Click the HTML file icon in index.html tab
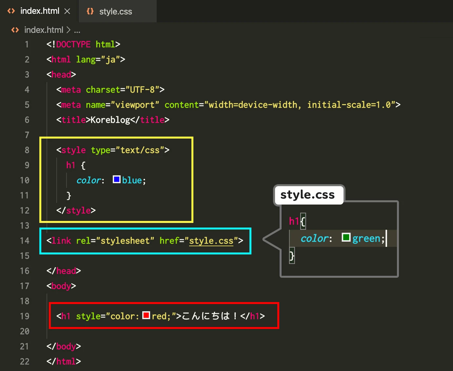The image size is (453, 371). coord(11,11)
